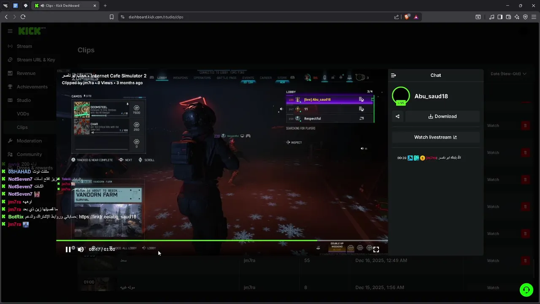
Task: Enter fullscreen in clip player
Action: click(376, 250)
